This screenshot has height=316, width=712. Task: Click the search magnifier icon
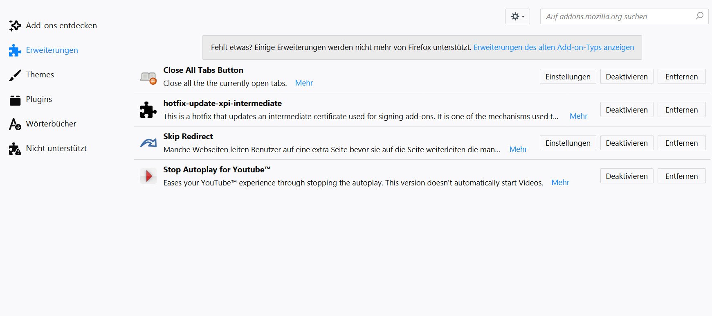click(x=699, y=16)
